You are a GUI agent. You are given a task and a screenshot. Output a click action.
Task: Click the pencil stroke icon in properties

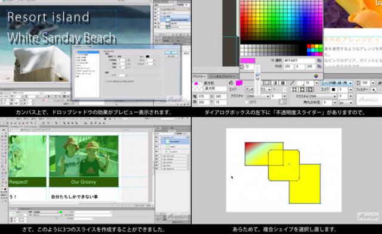point(292,83)
